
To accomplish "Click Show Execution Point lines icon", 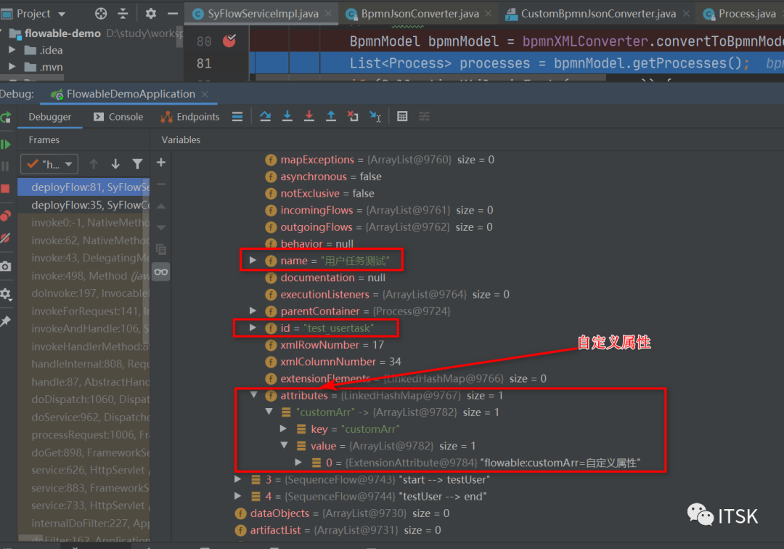I will pos(237,116).
